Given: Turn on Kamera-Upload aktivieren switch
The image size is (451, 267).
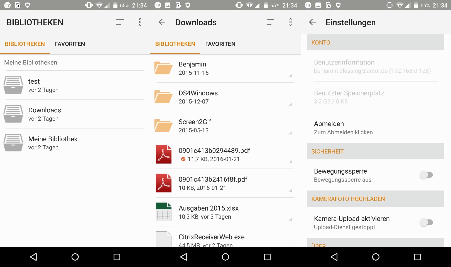Looking at the screenshot, I should tap(426, 222).
